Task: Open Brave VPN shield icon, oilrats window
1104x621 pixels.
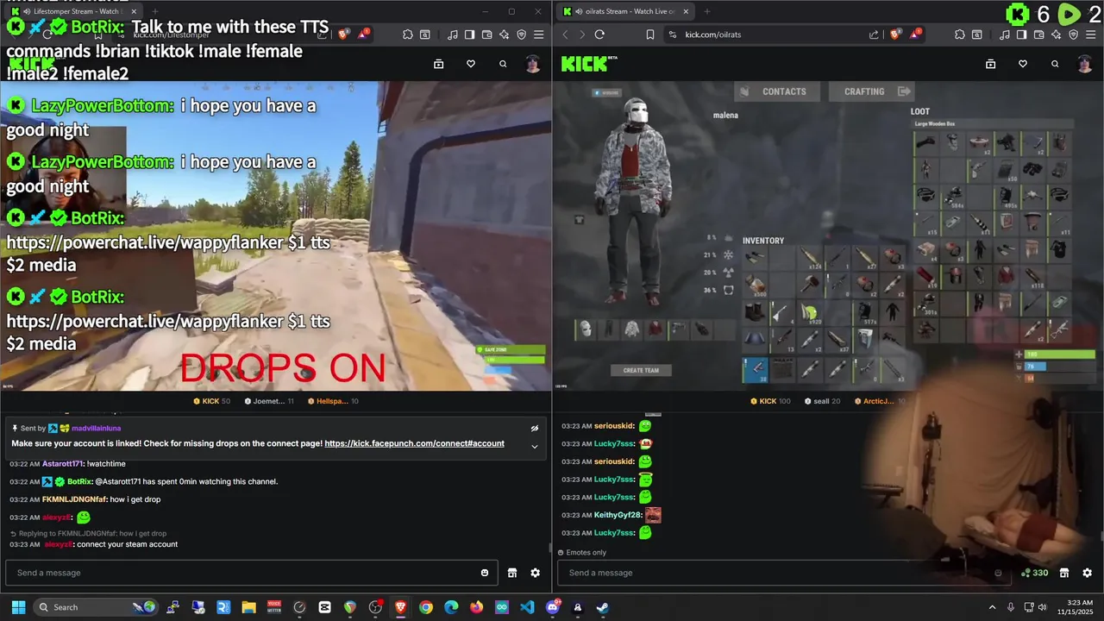Action: tap(1073, 34)
